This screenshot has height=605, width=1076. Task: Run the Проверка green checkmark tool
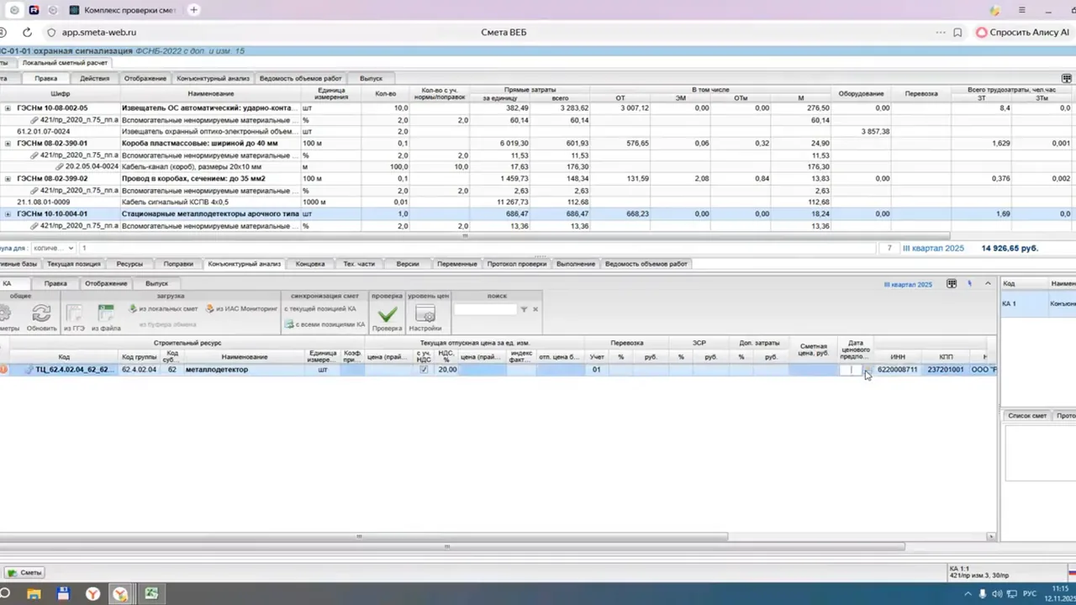[387, 318]
